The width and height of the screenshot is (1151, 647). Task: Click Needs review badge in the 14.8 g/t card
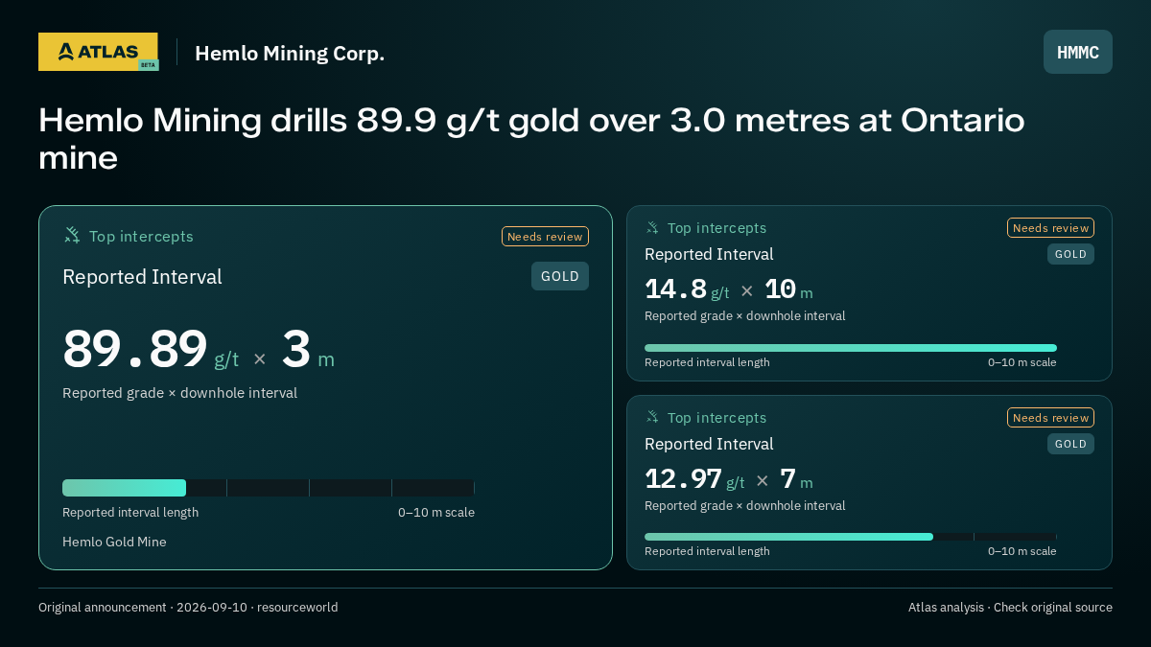[1050, 228]
